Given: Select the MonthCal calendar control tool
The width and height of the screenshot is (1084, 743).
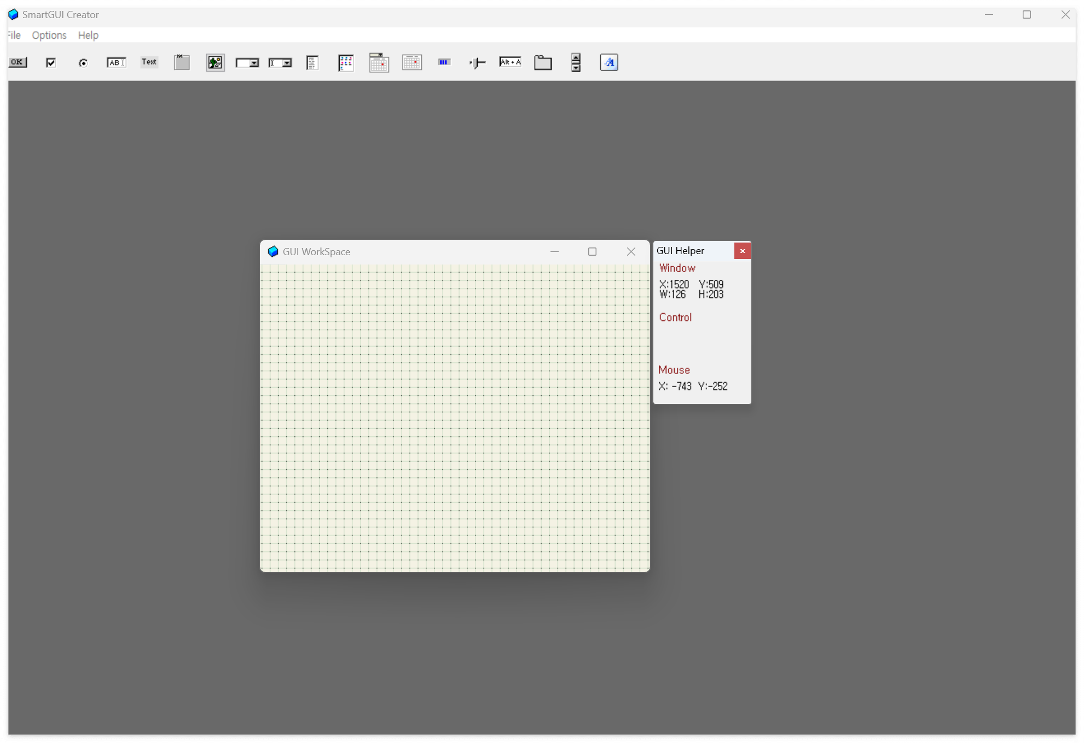Looking at the screenshot, I should [411, 62].
